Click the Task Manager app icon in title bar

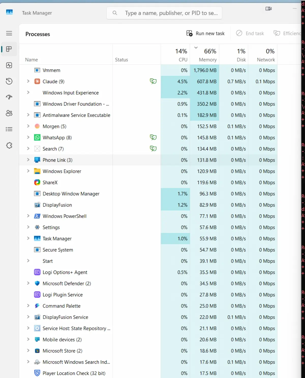9,12
